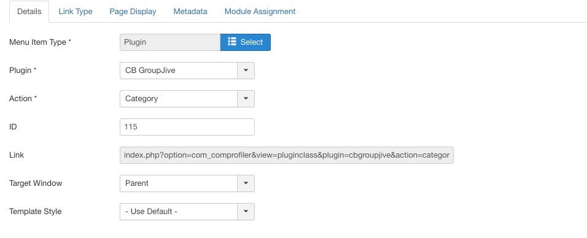Screen dimensions: 587x238
Task: Open the Target Window dropdown arrow
Action: coord(246,183)
